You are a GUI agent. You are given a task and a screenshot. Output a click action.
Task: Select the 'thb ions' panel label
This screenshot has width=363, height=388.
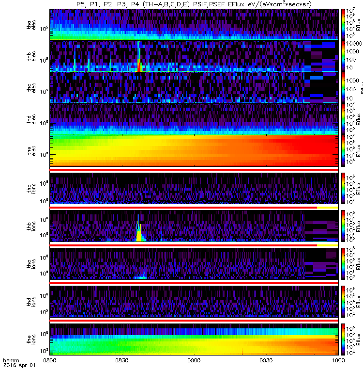[31, 226]
